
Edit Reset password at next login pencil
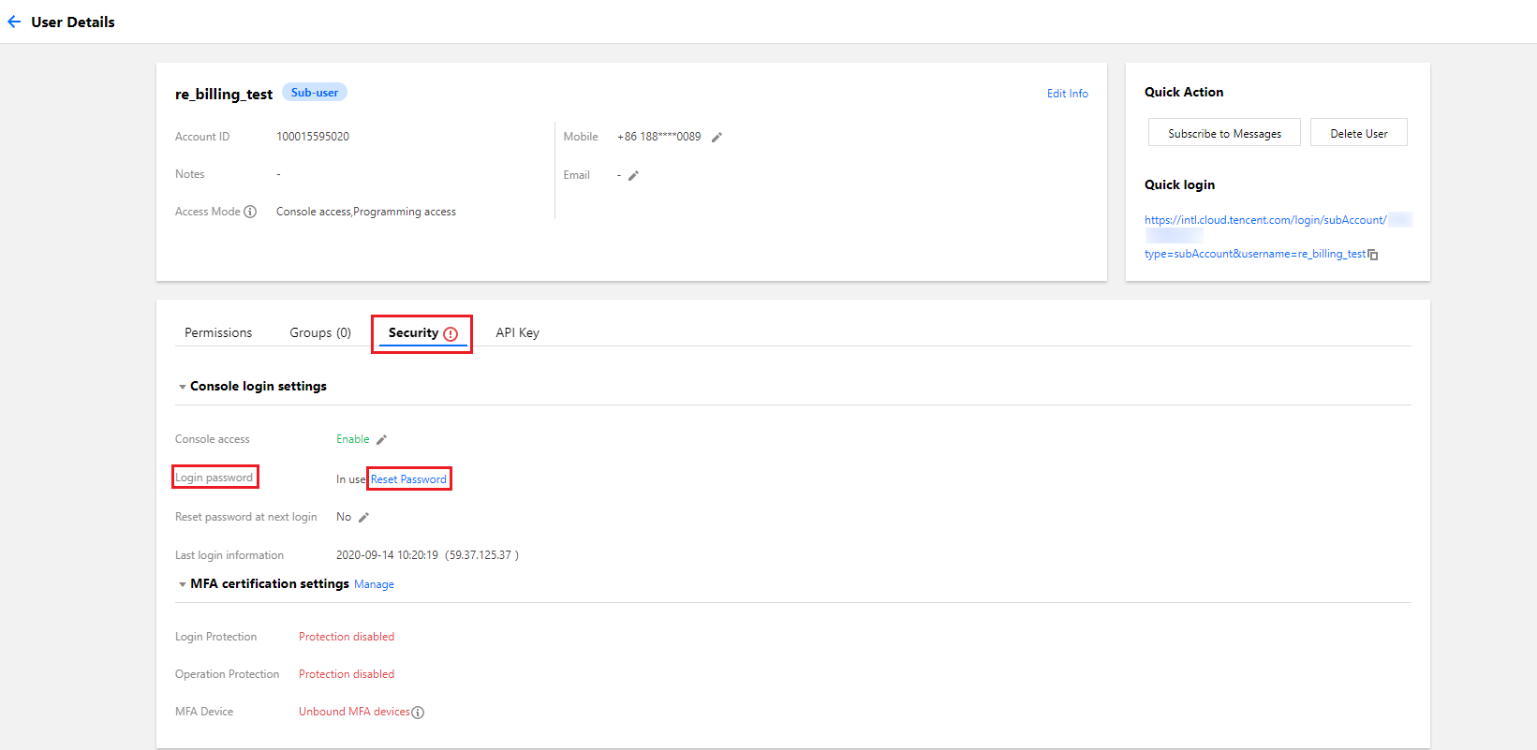tap(363, 517)
